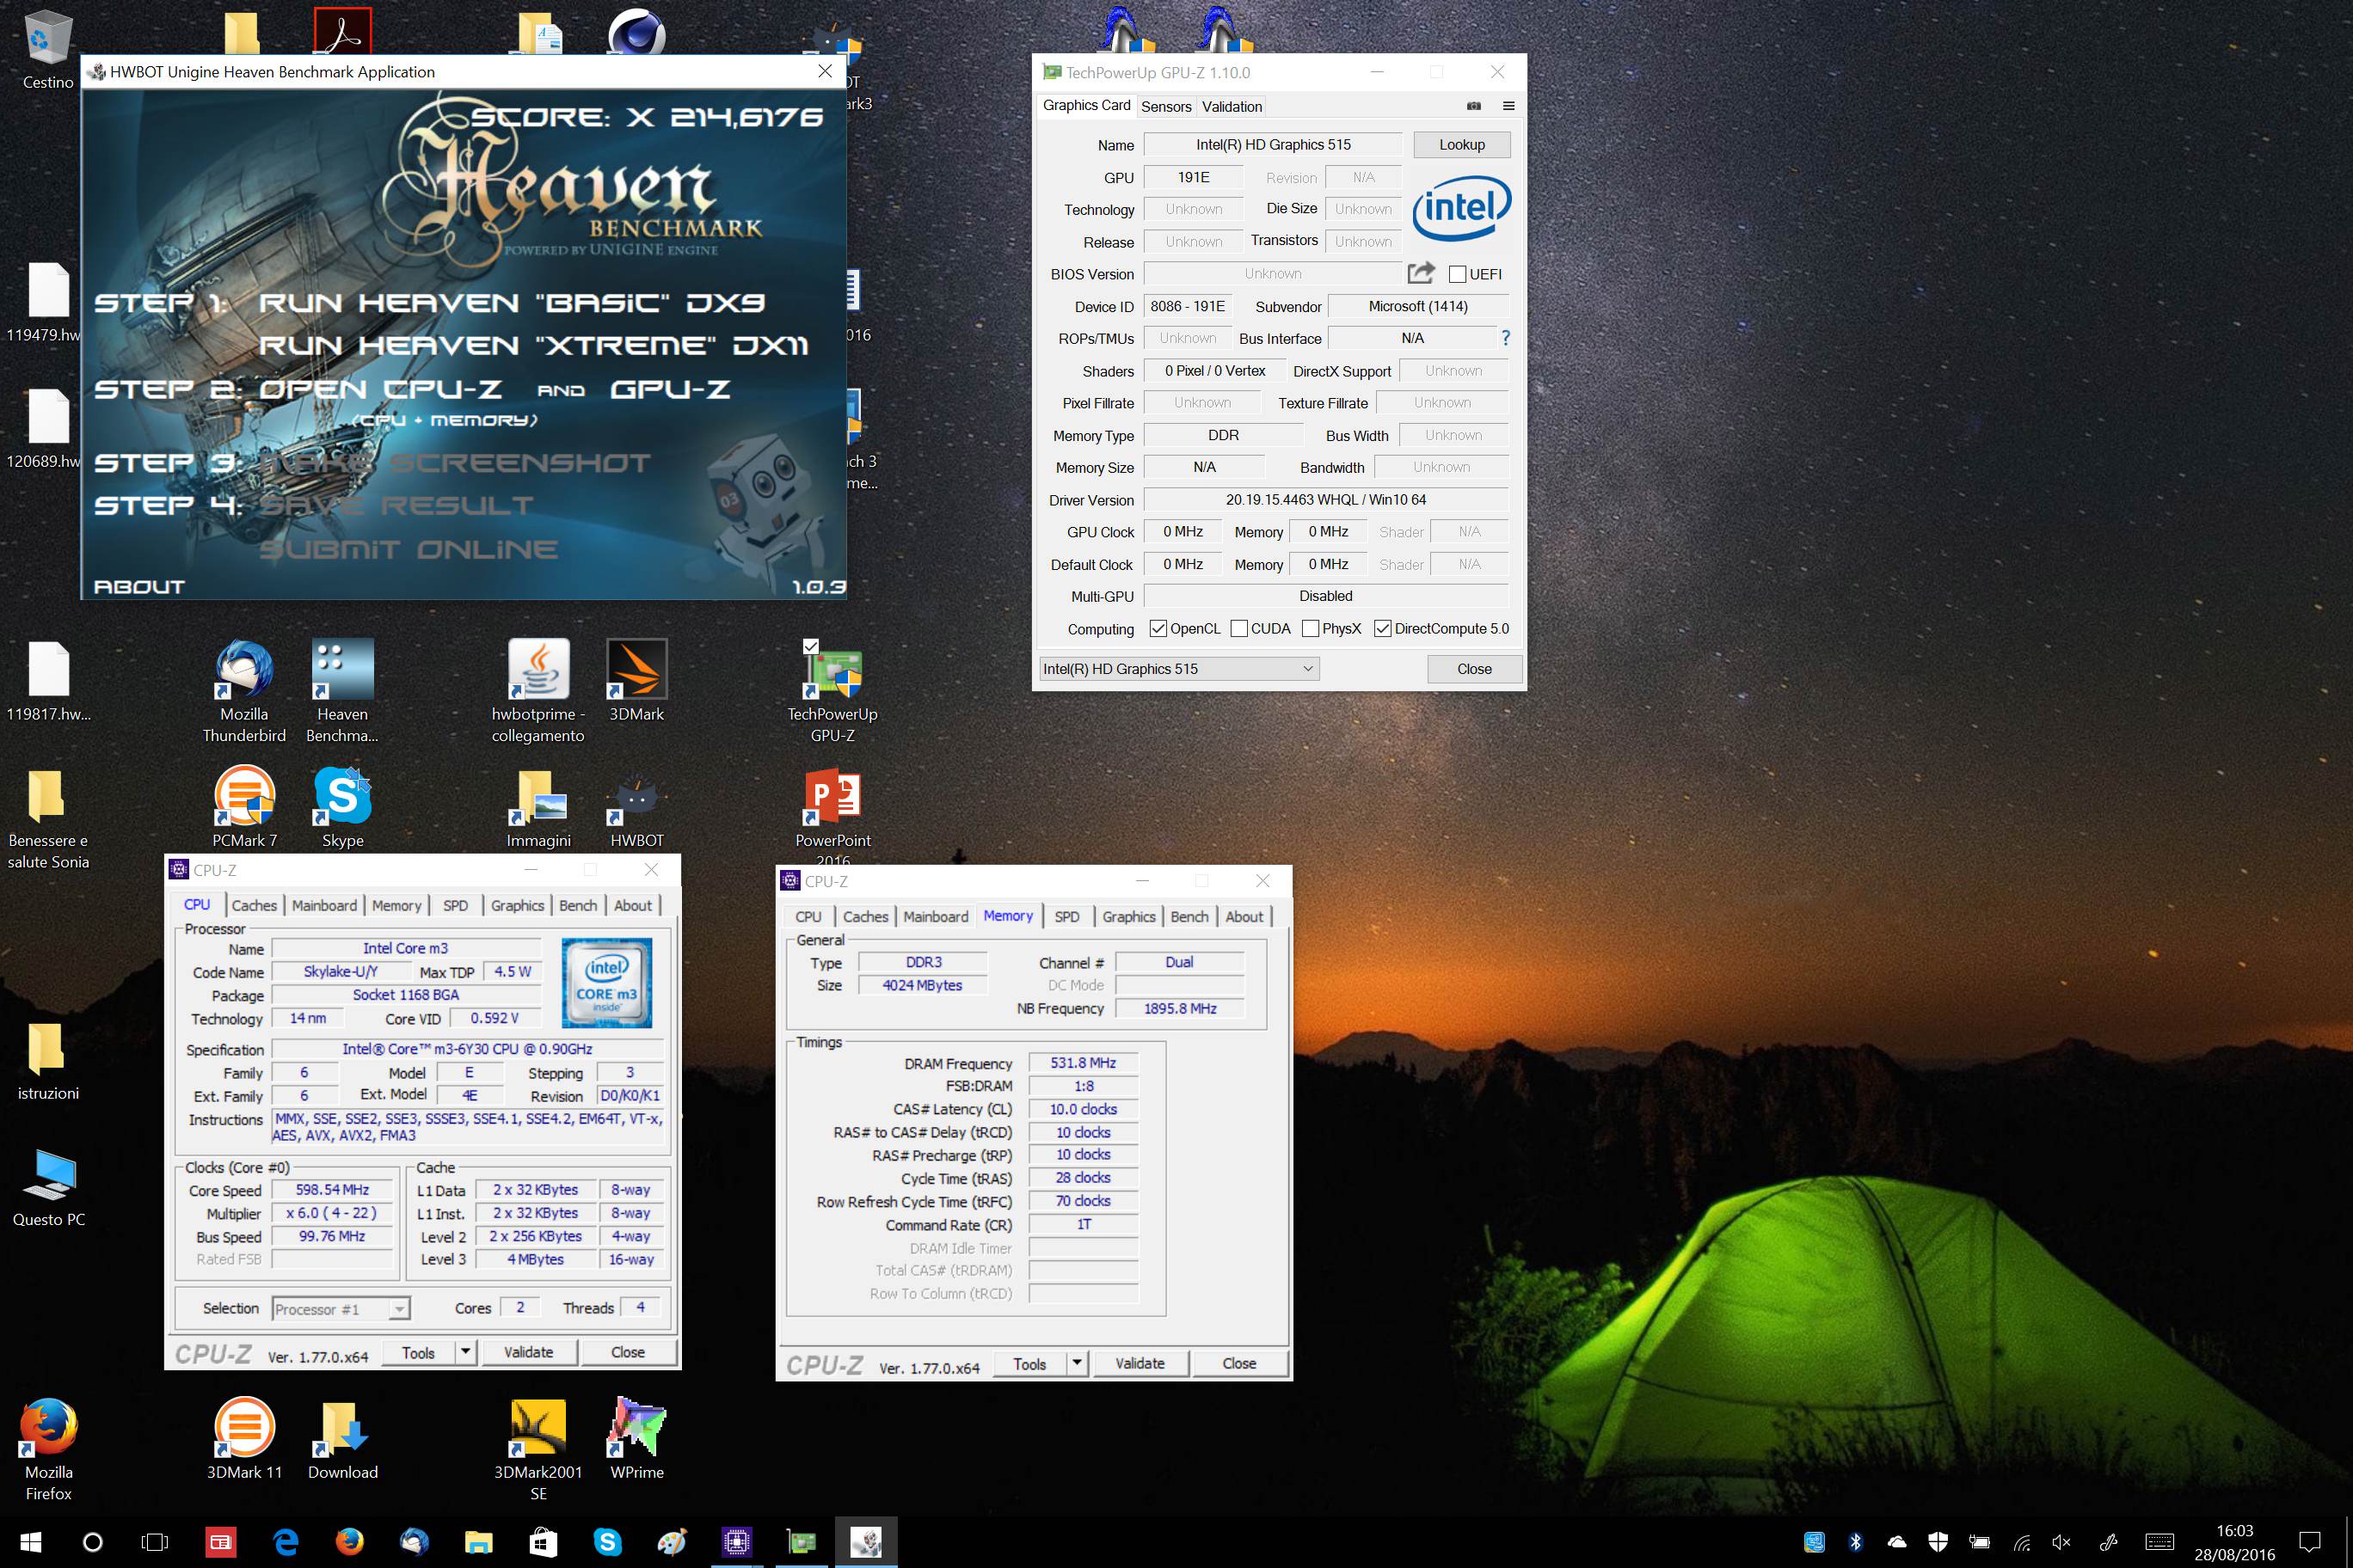Toggle the OpenCL checkbox
The image size is (2353, 1568).
(1158, 628)
